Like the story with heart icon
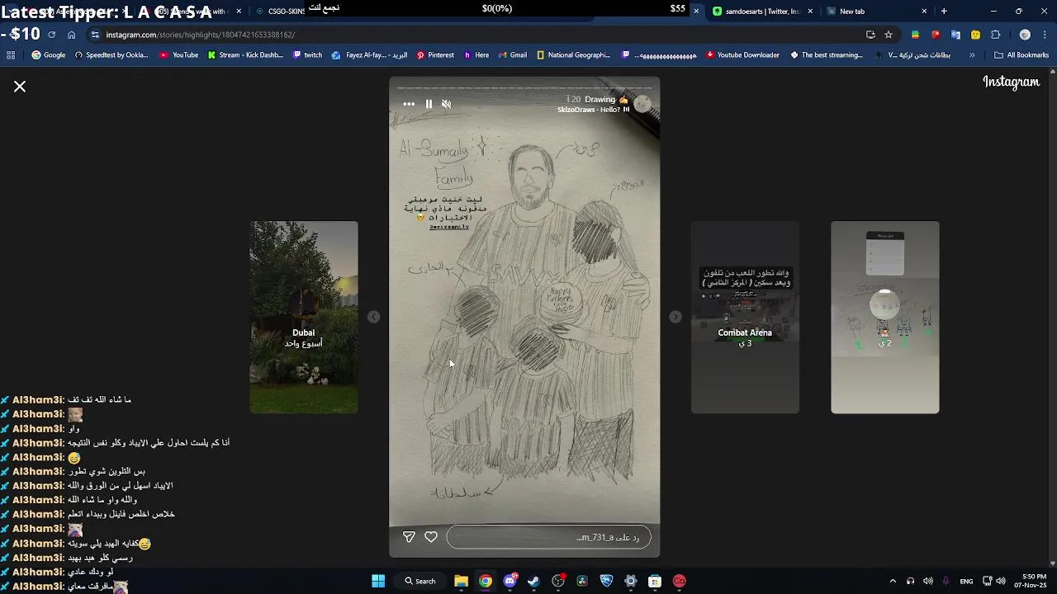 pyautogui.click(x=431, y=537)
